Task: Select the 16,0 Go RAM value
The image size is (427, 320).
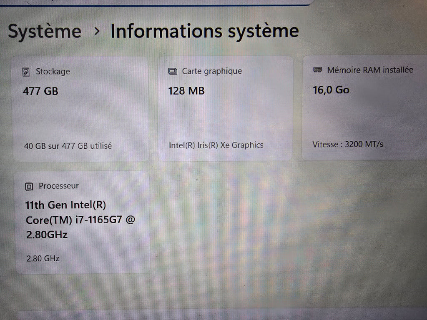Action: click(x=331, y=90)
